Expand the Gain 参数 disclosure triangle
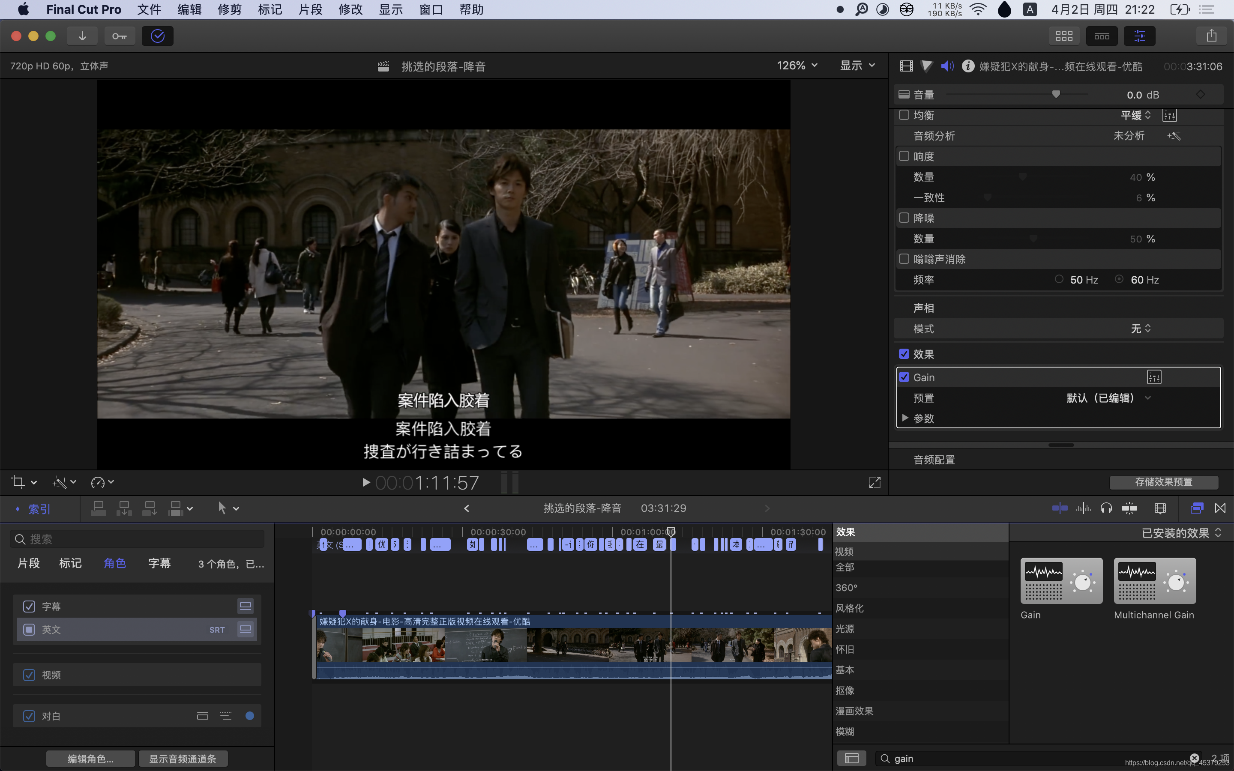Screen dimensions: 1234x771 pyautogui.click(x=905, y=418)
